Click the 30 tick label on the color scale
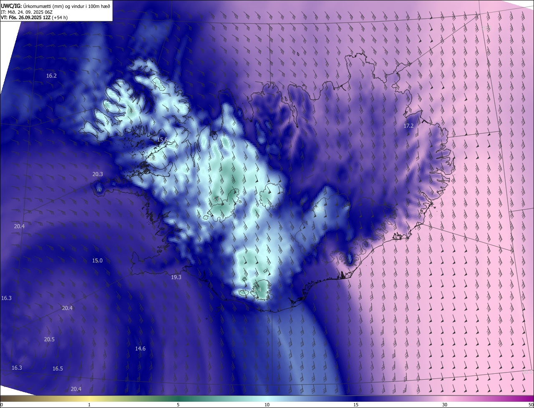The width and height of the screenshot is (534, 408). [x=445, y=405]
